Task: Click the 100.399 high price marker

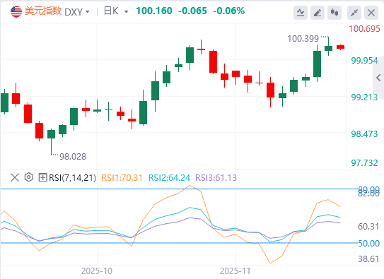Action: (x=303, y=39)
